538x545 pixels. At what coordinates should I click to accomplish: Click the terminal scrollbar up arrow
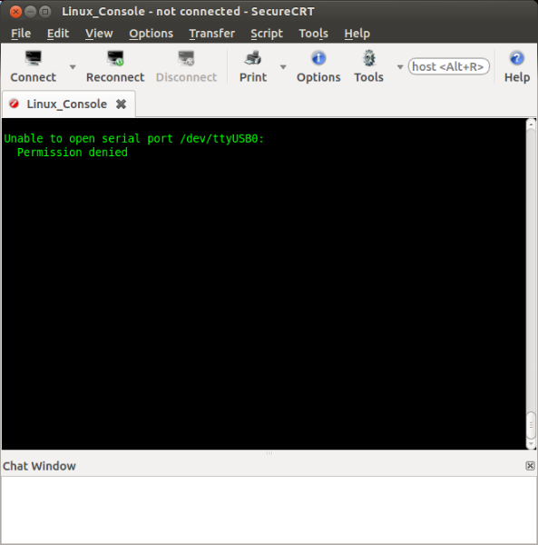point(531,124)
